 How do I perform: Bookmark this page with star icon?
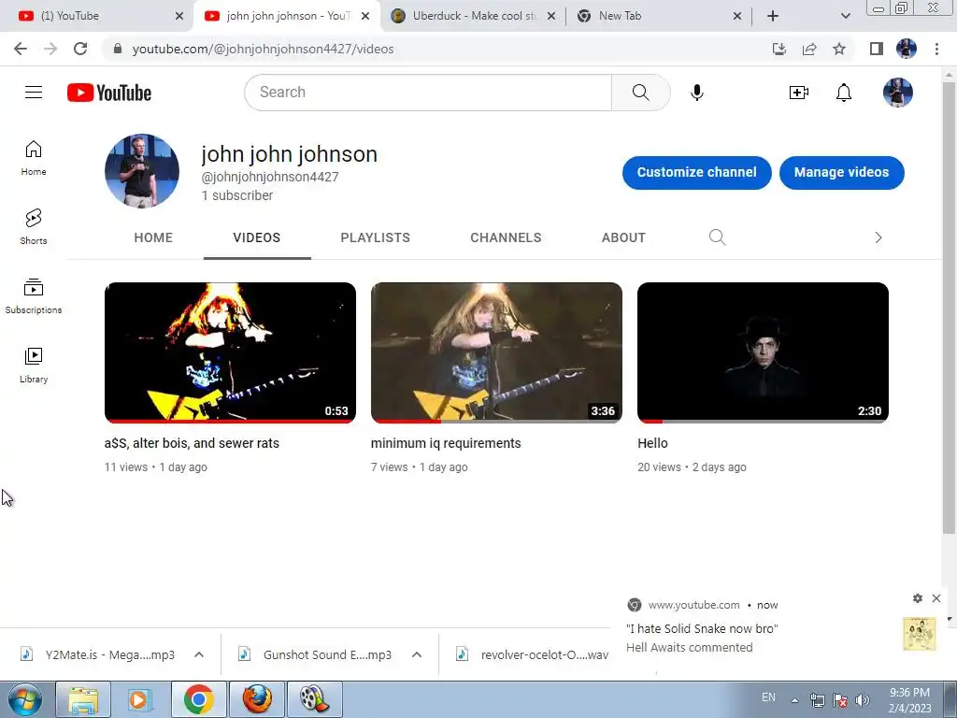pyautogui.click(x=839, y=49)
